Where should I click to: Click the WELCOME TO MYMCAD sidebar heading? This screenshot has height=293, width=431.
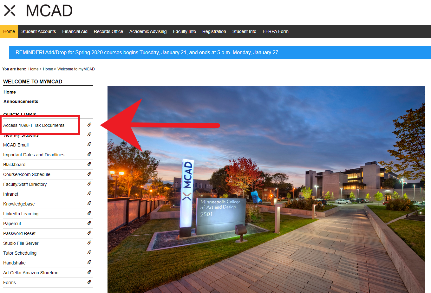(x=33, y=81)
